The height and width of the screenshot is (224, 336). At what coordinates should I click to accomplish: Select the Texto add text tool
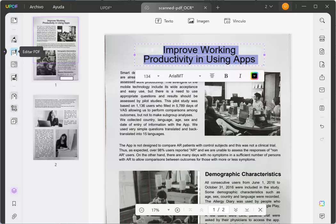164,21
